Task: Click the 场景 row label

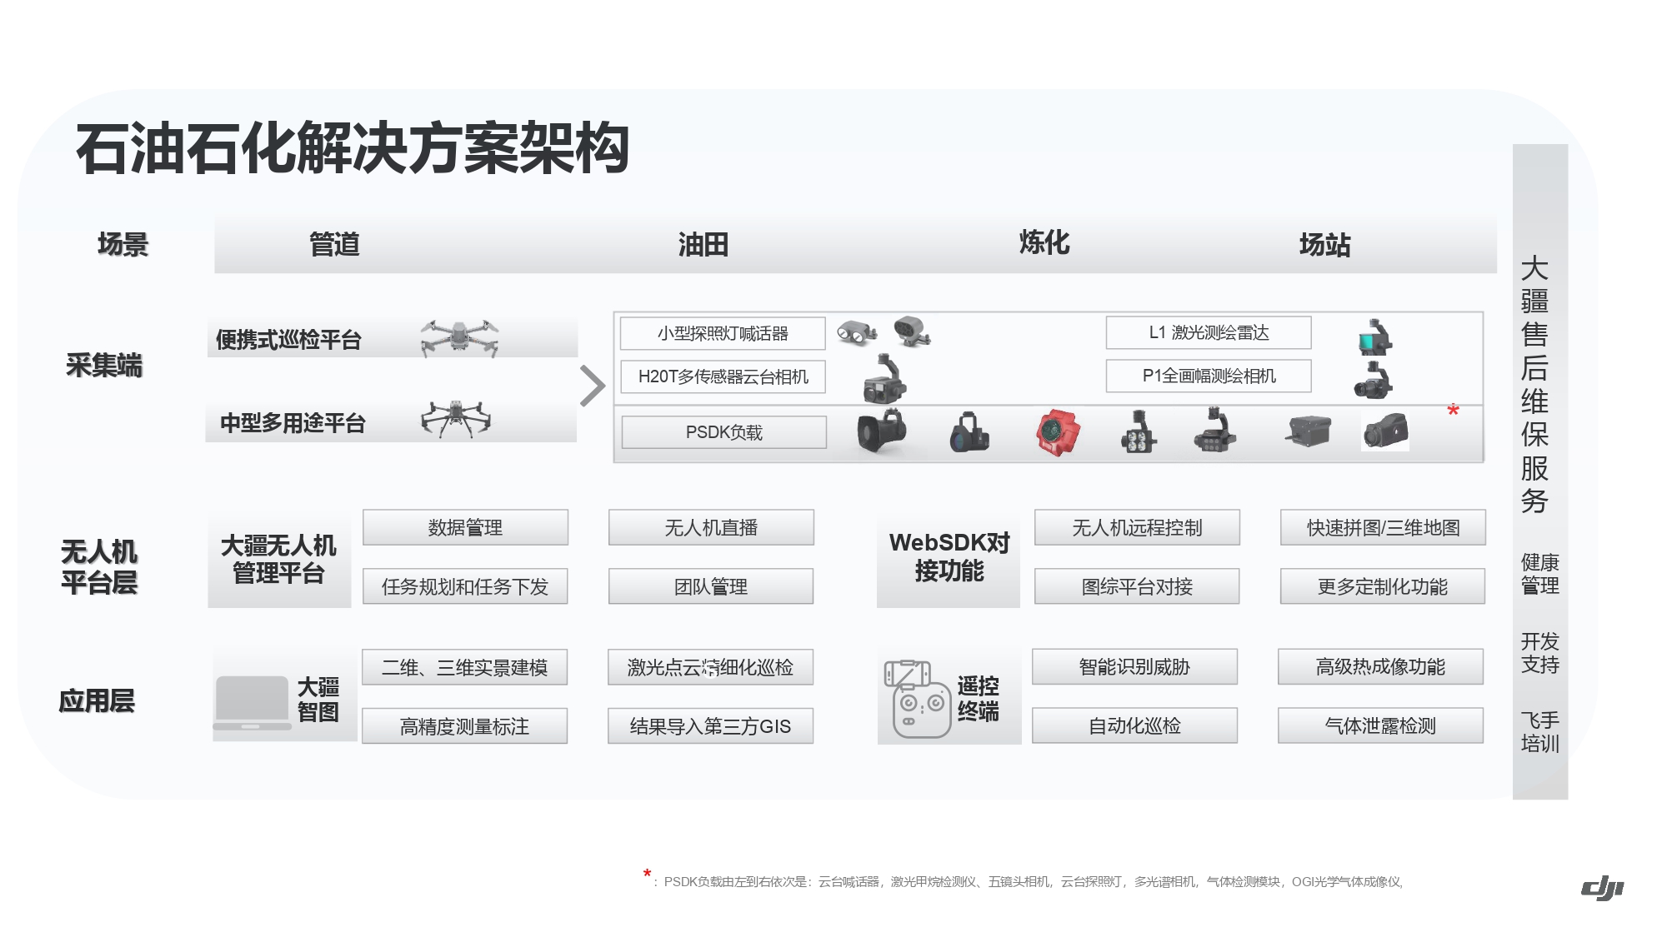Action: pos(123,244)
